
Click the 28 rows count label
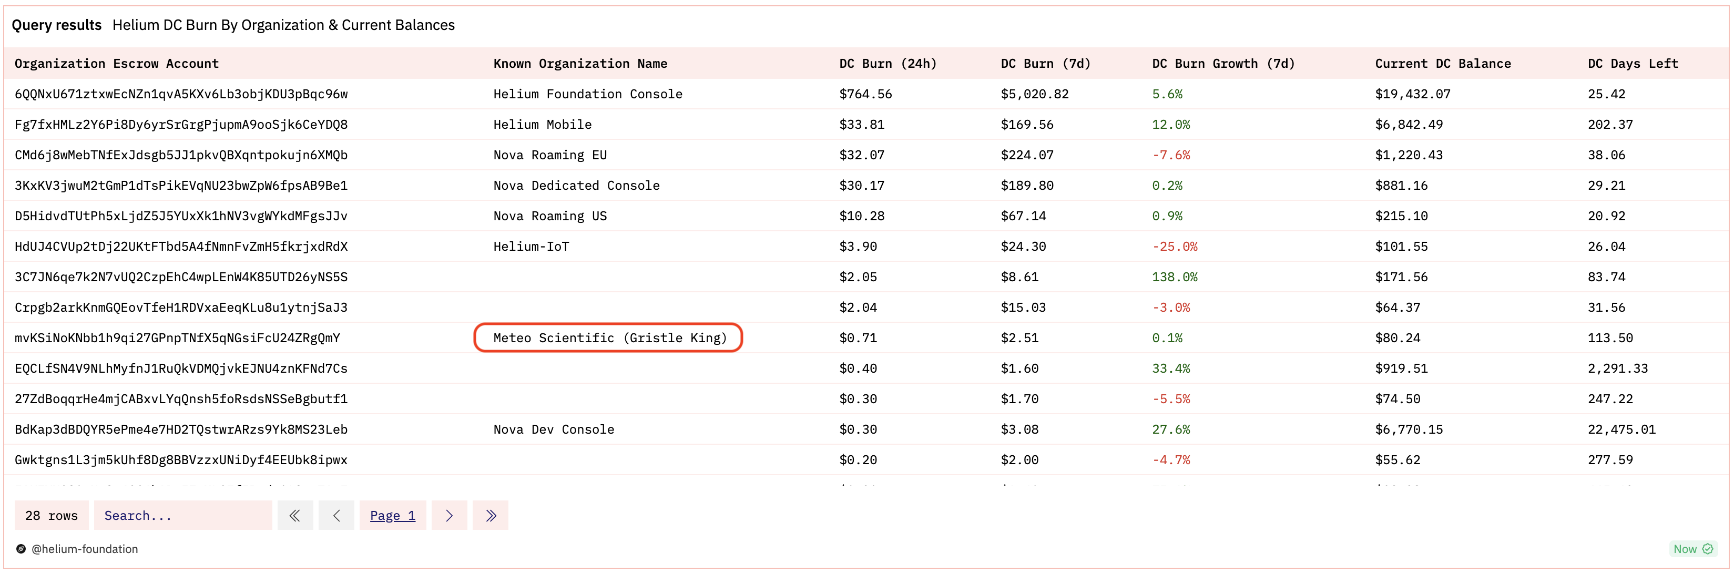point(51,516)
